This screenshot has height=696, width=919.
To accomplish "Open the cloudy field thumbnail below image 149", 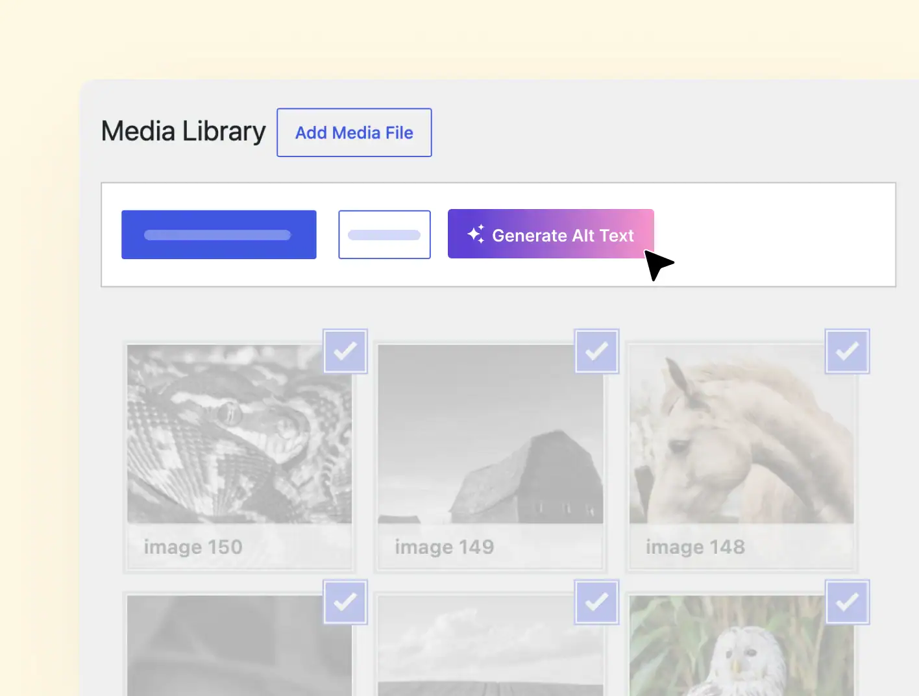I will (491, 646).
